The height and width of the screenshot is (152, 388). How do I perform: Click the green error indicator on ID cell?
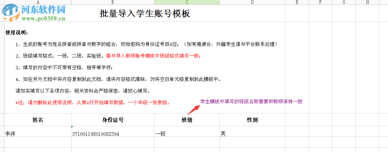tap(73, 127)
